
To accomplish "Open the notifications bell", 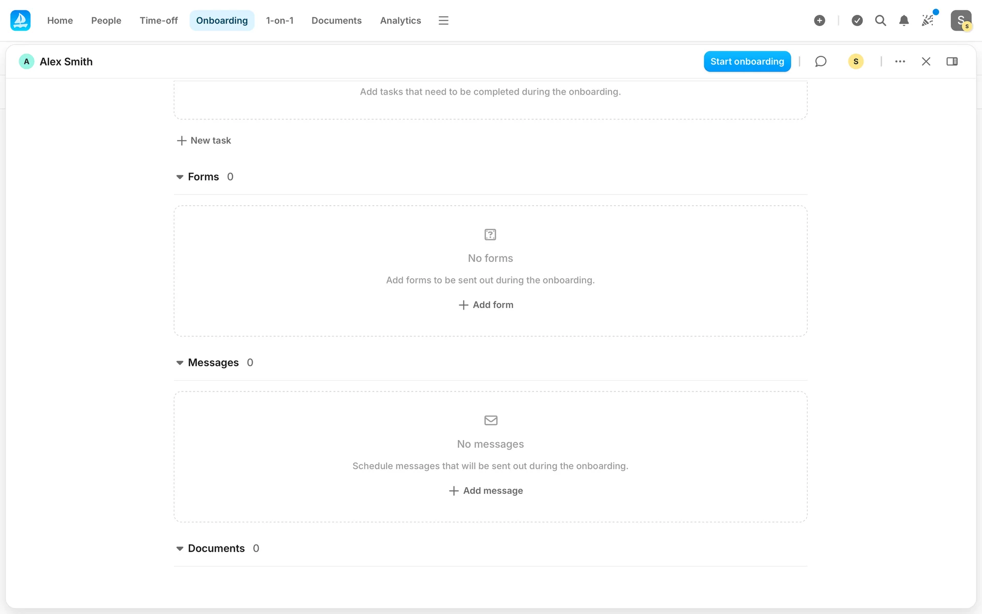I will coord(904,20).
